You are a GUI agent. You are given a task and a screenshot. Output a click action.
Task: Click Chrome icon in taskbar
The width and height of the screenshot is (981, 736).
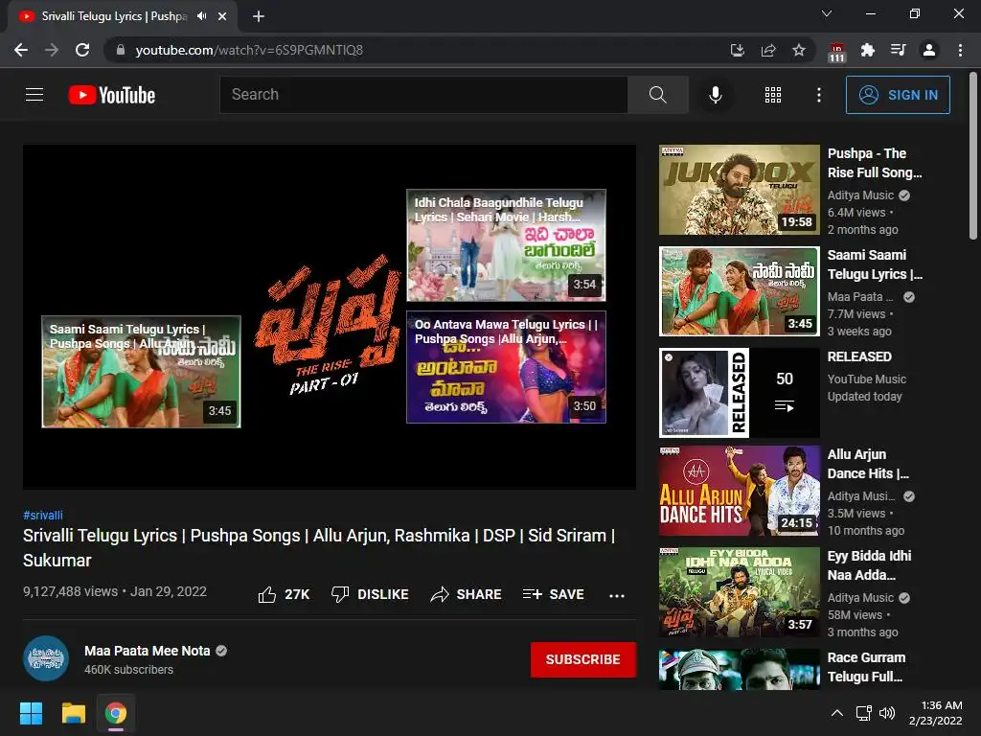pos(116,713)
